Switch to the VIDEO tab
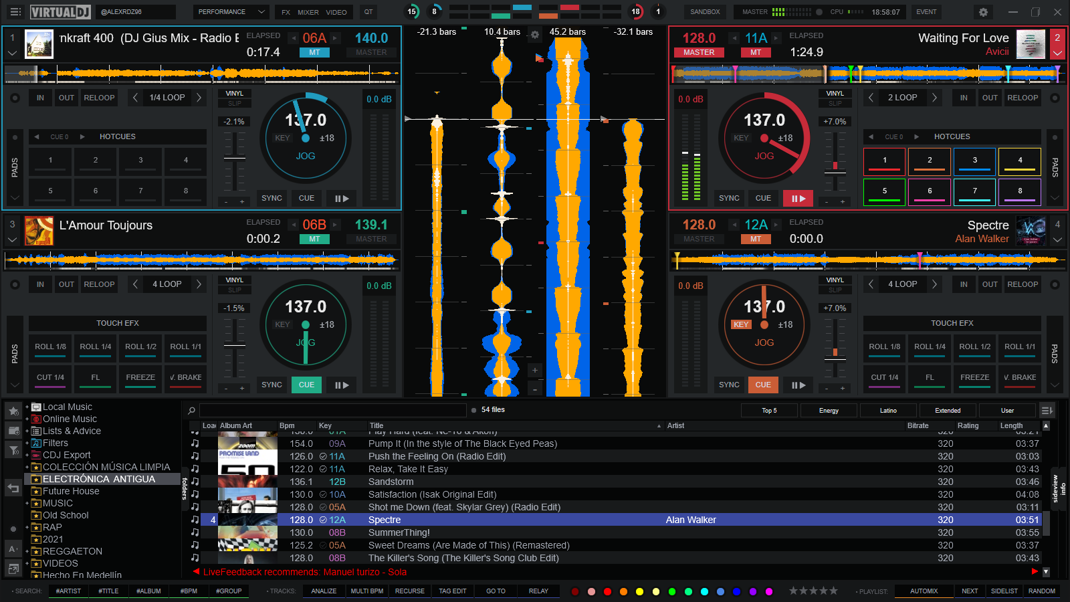The height and width of the screenshot is (602, 1070). tap(336, 12)
